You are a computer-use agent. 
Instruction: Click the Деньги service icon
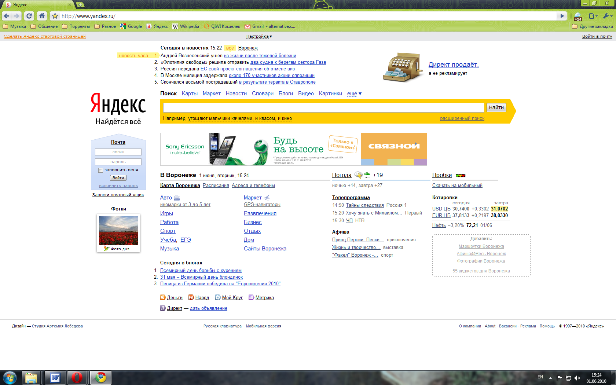coord(163,297)
